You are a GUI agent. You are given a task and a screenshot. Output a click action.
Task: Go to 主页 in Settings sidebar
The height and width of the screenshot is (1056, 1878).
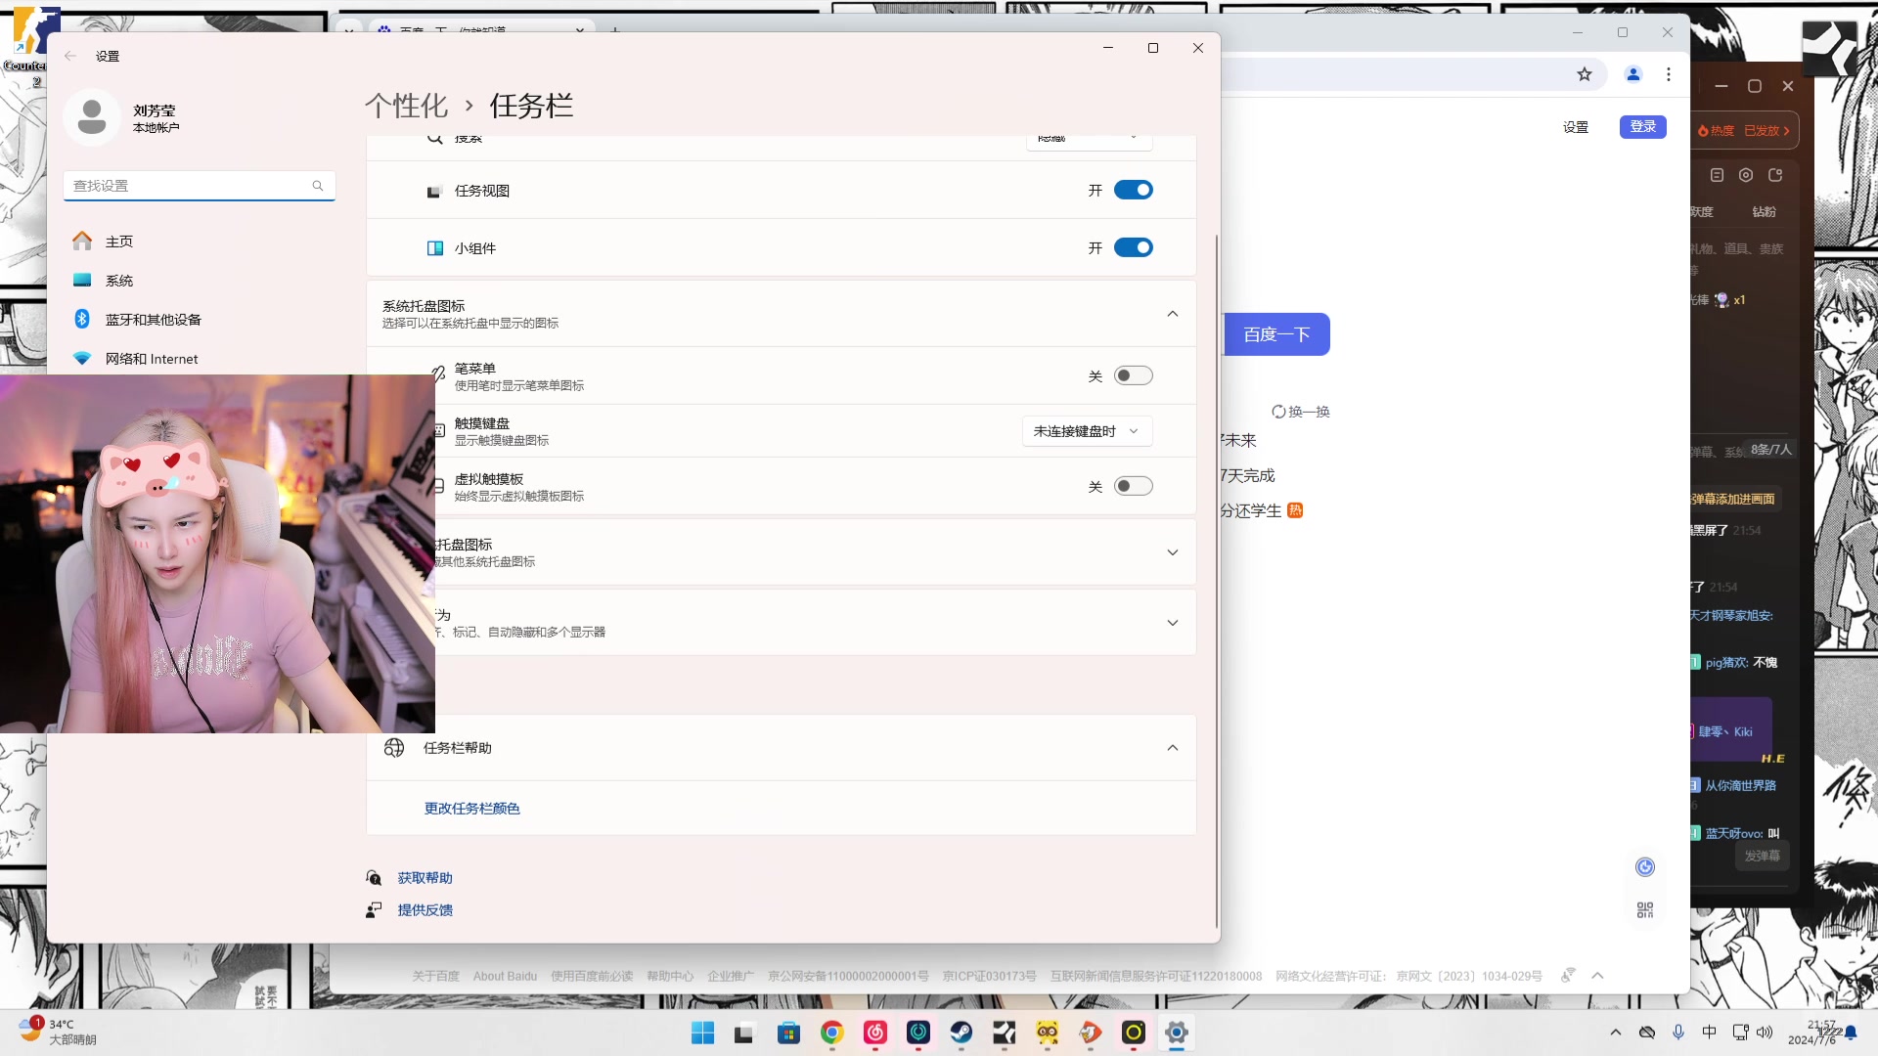[200, 242]
